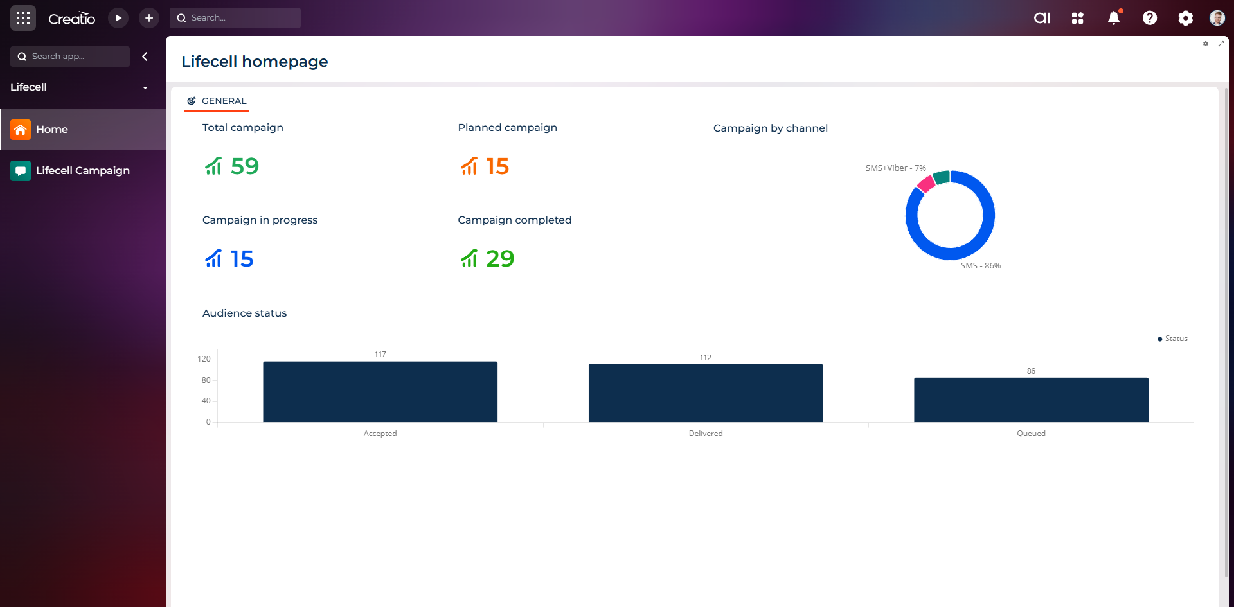
Task: Toggle the Status legend item
Action: point(1172,339)
